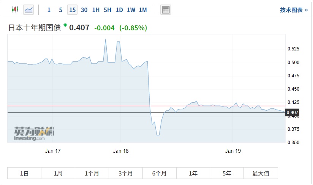
Task: Switch range to 6个月
Action: coord(160,173)
